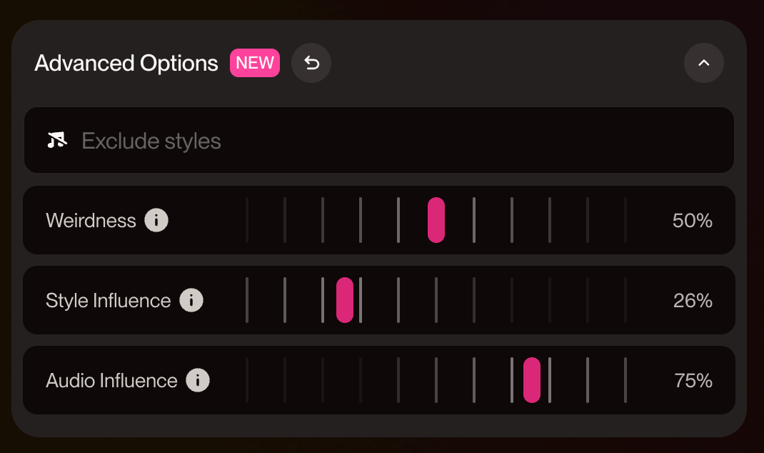
Task: Select the Weirdness row label
Action: pos(91,220)
